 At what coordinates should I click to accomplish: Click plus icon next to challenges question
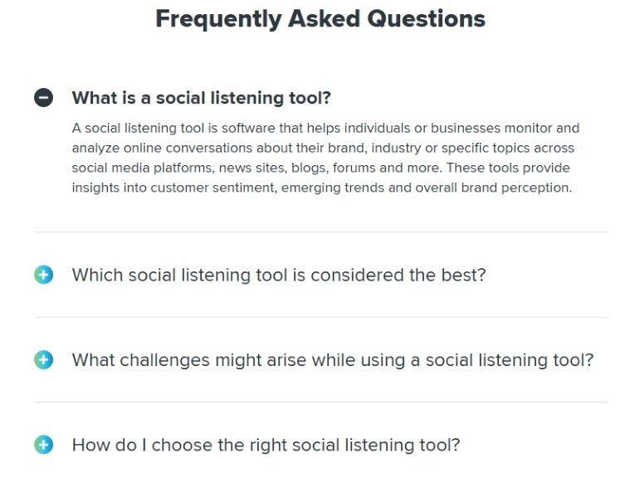coord(43,359)
